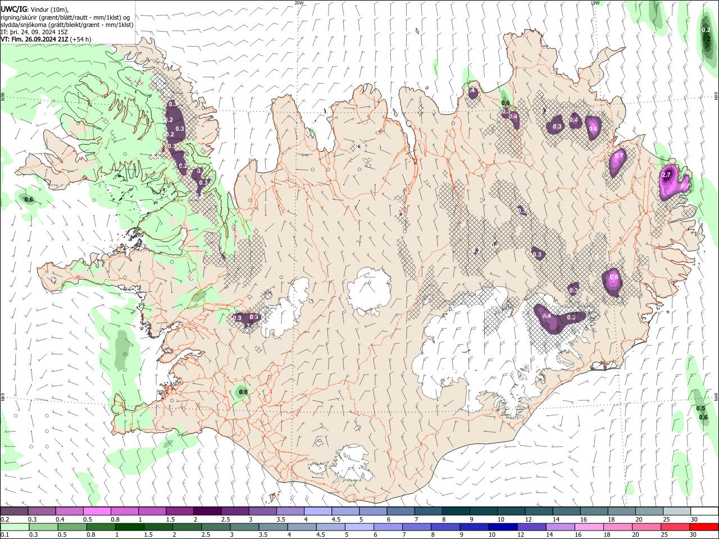Screen dimensions: 719x539
Task: Click the '15W' longitude label
Action: point(594,3)
